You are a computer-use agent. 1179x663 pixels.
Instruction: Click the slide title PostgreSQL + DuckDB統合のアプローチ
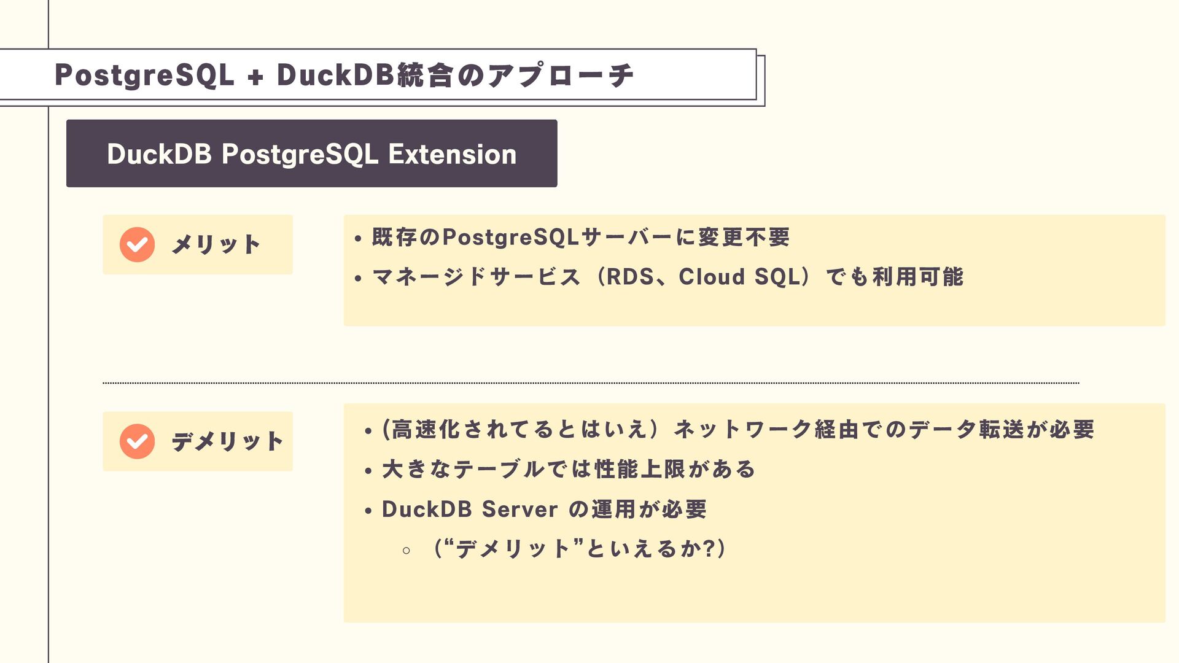pyautogui.click(x=344, y=75)
